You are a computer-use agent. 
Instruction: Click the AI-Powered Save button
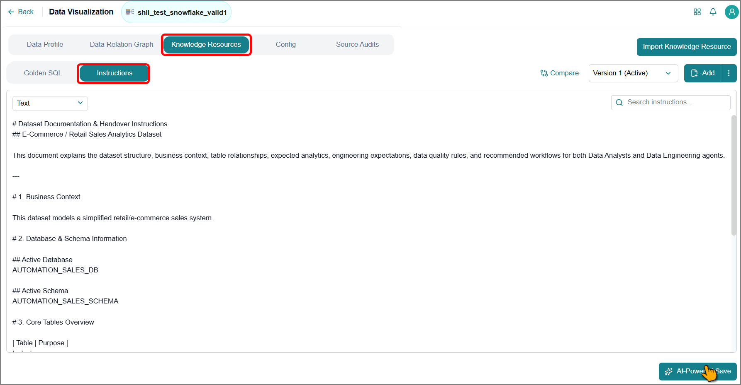697,371
